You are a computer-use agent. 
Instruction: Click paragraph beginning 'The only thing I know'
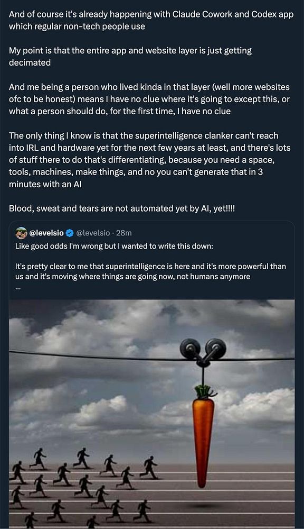pos(149,160)
